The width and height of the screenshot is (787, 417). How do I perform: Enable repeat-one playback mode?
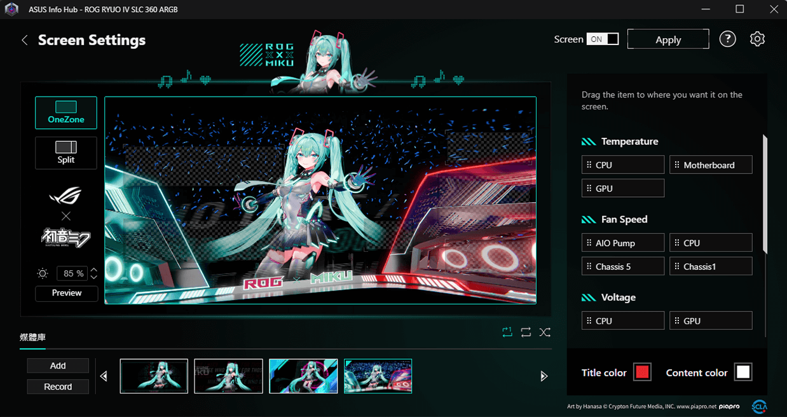[x=507, y=332]
